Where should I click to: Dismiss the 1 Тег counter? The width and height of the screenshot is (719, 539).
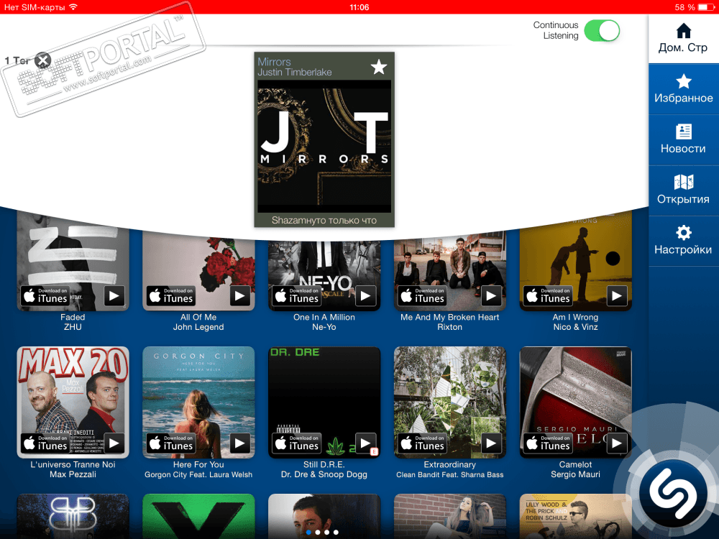[43, 60]
